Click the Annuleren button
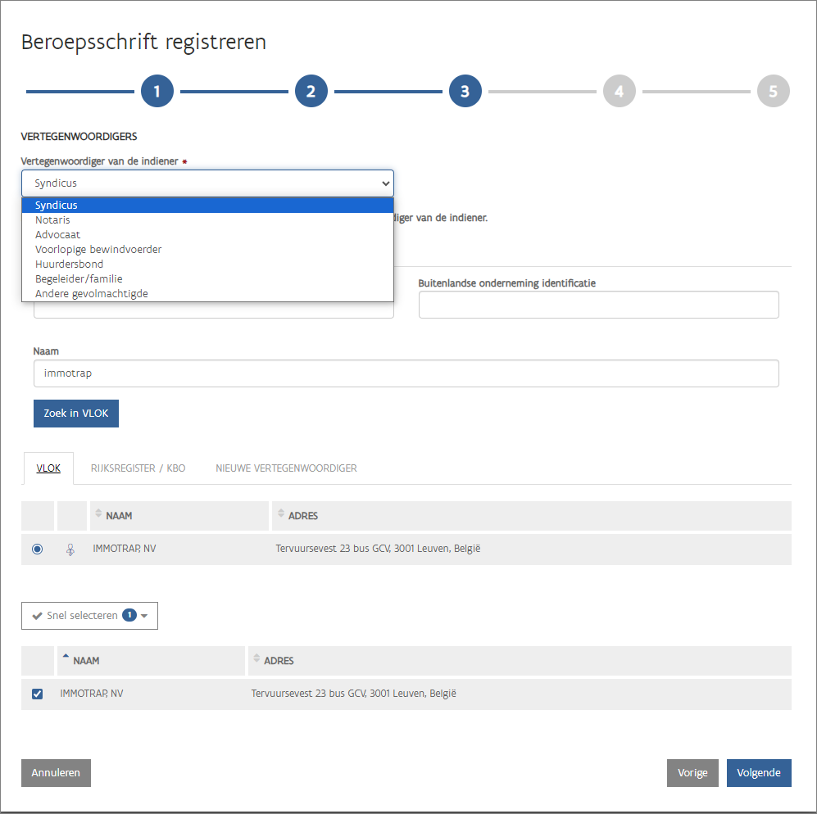 click(x=56, y=772)
